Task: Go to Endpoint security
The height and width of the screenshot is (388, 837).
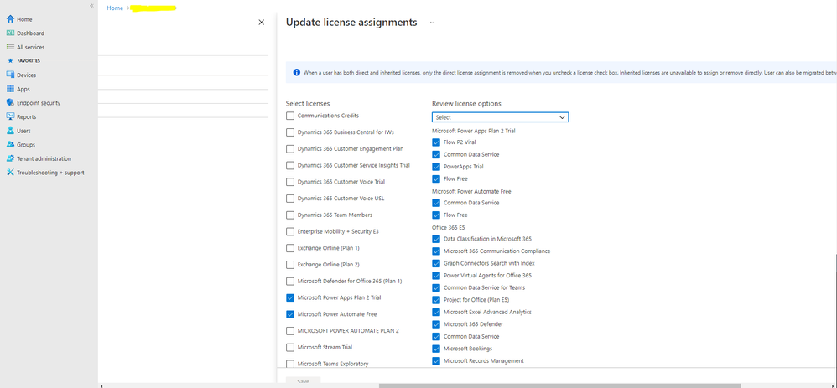Action: (x=39, y=103)
